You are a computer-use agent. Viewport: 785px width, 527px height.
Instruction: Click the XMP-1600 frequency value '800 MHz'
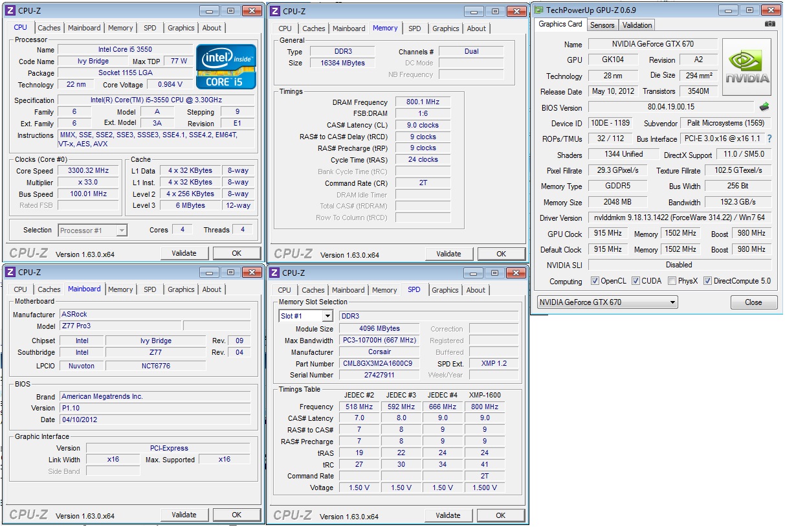(x=484, y=407)
